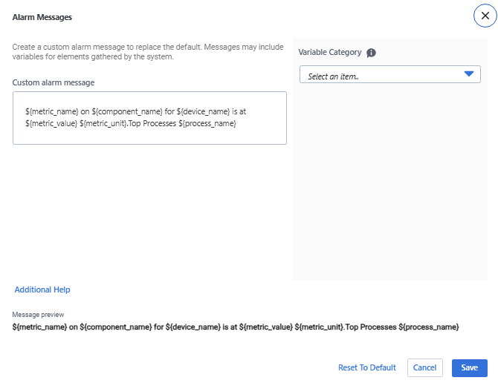Click the bold message preview text

(x=236, y=327)
